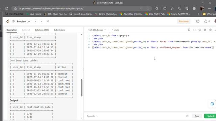Click the 'confirmation_rate' column header
This screenshot has height=121, width=216.
[38, 107]
